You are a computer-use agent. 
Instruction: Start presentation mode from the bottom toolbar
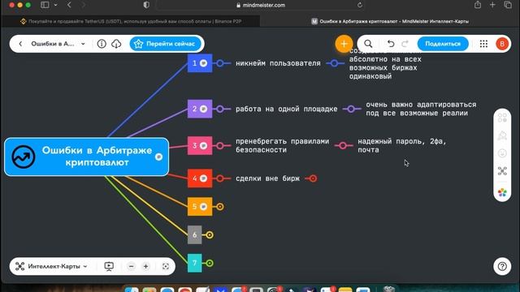click(109, 266)
